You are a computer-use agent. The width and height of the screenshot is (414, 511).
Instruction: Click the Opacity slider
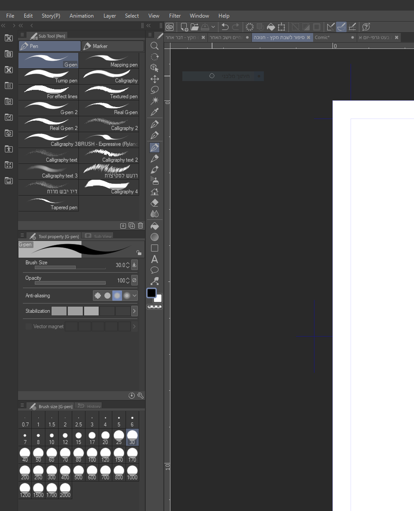[x=70, y=282]
